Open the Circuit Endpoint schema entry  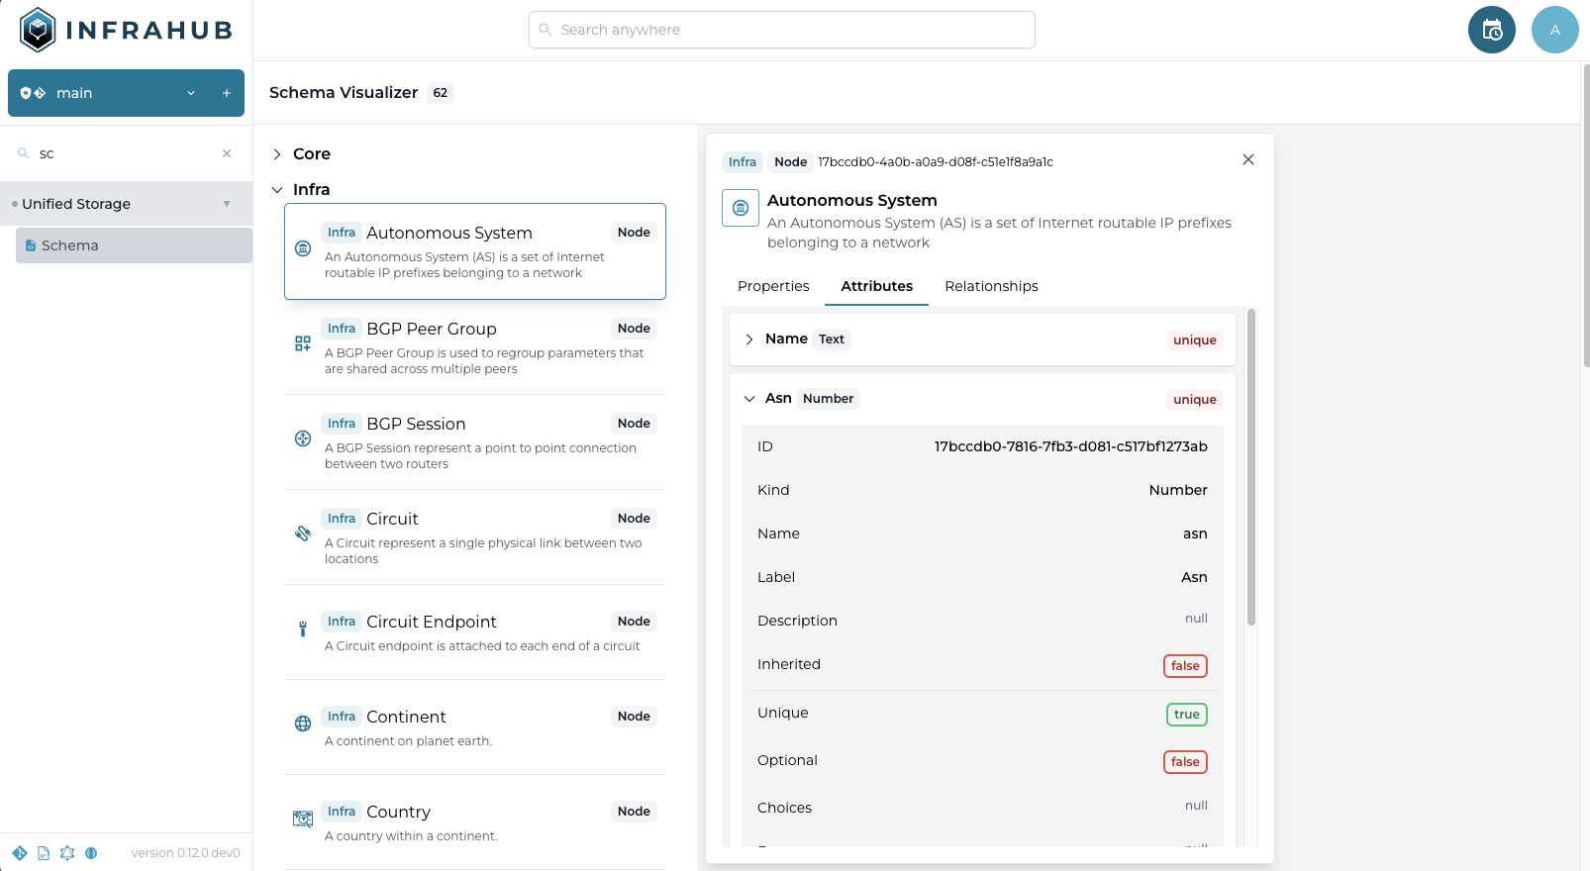(475, 631)
